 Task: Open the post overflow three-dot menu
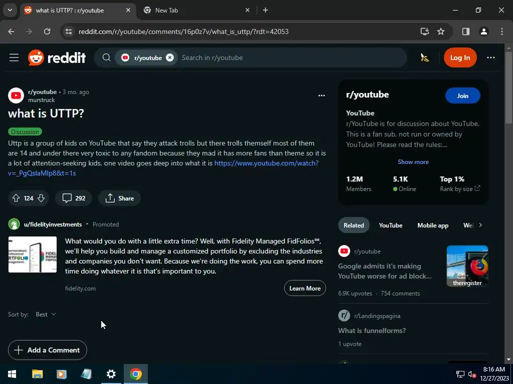tap(322, 95)
